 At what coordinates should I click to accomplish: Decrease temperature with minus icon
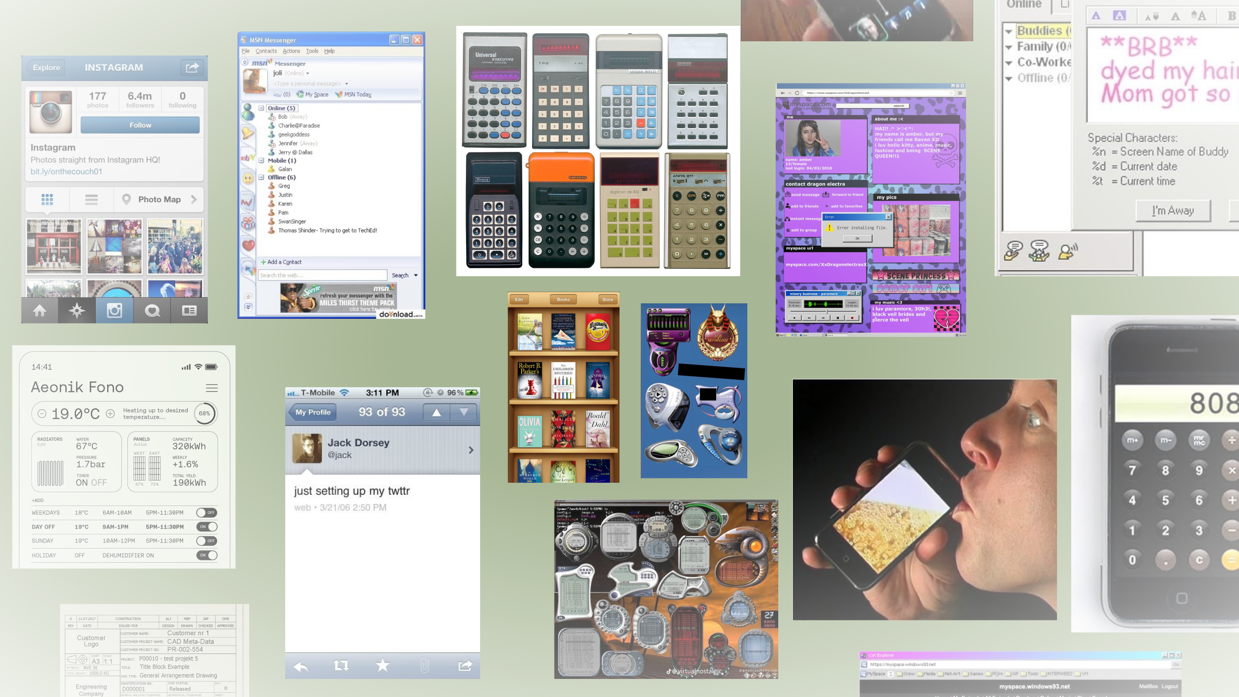pyautogui.click(x=42, y=413)
